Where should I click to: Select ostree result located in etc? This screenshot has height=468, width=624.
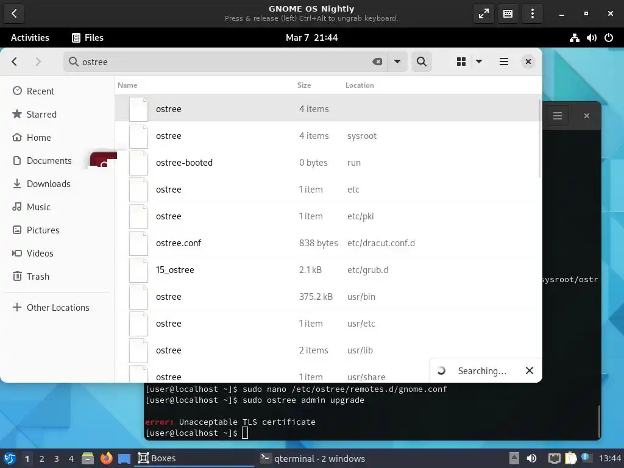(327, 190)
